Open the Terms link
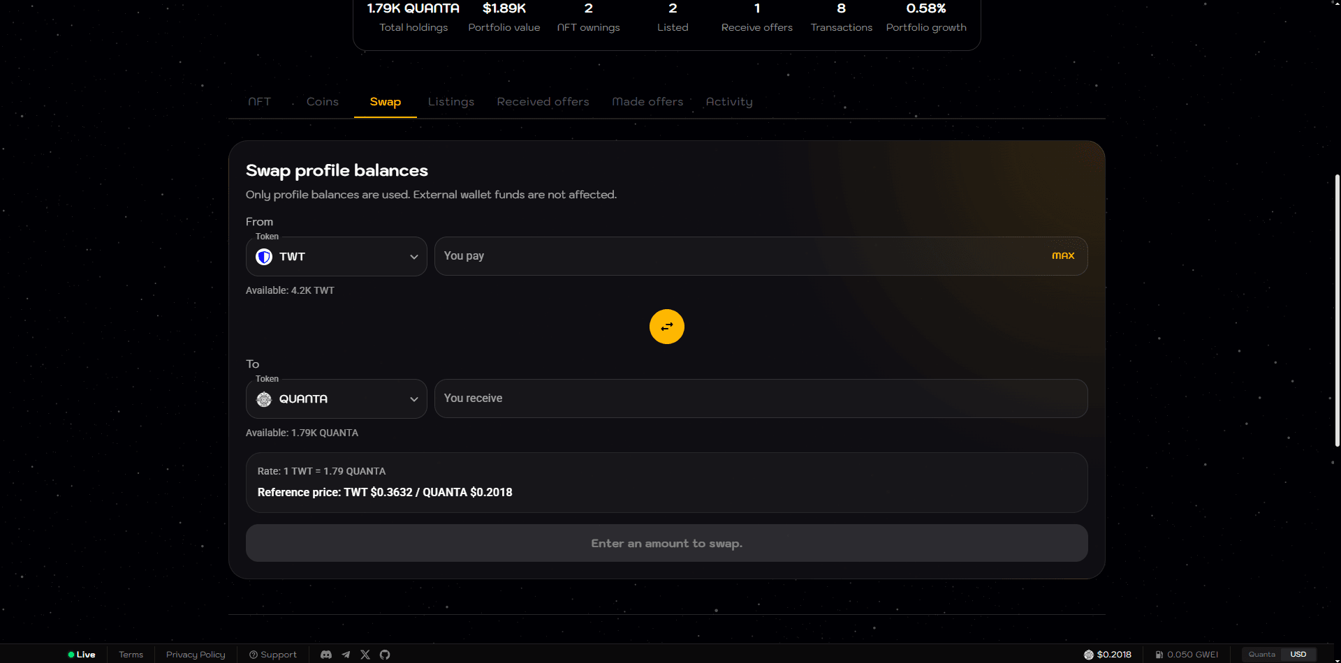The image size is (1341, 663). [131, 655]
